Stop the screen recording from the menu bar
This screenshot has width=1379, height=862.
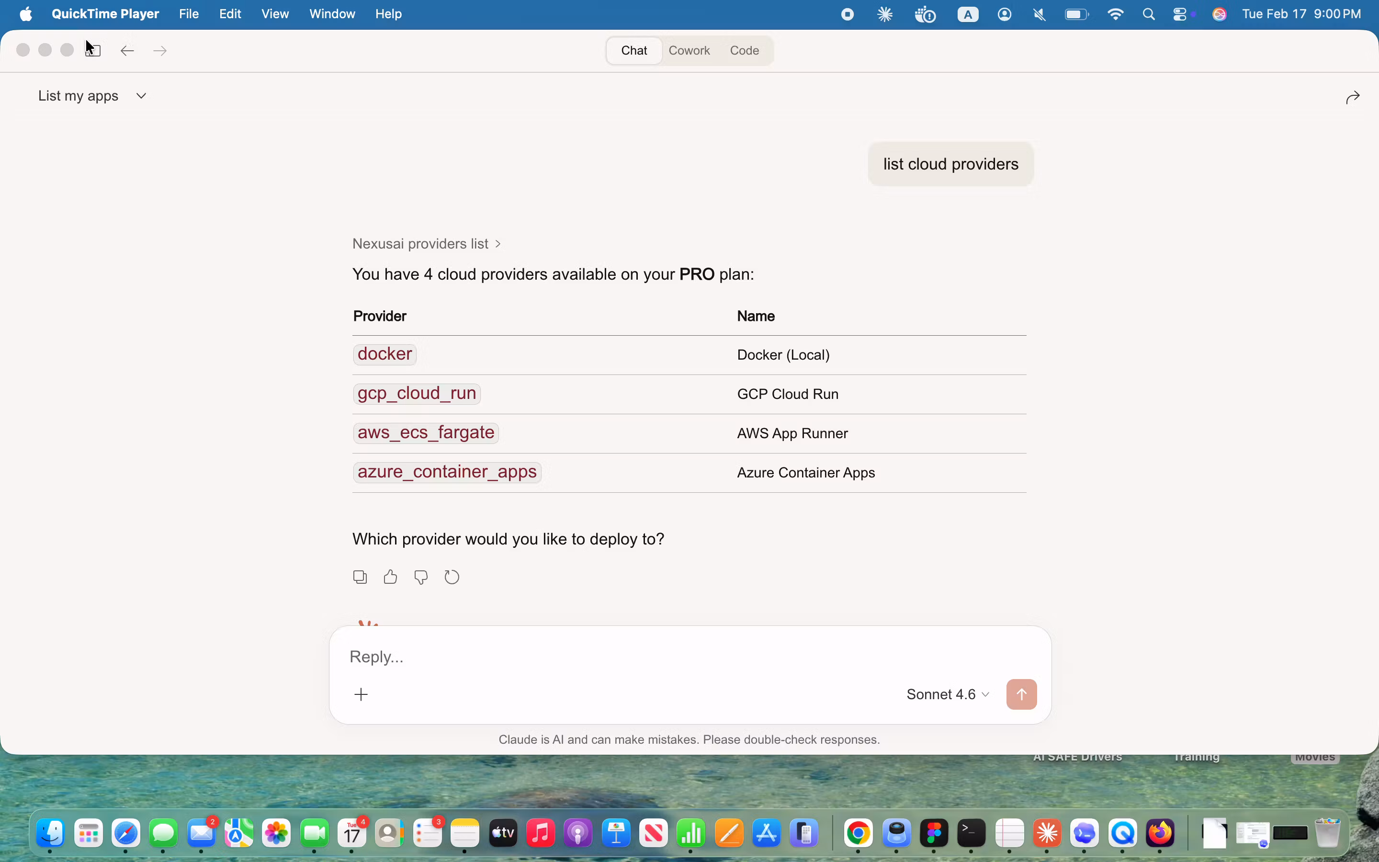click(847, 14)
